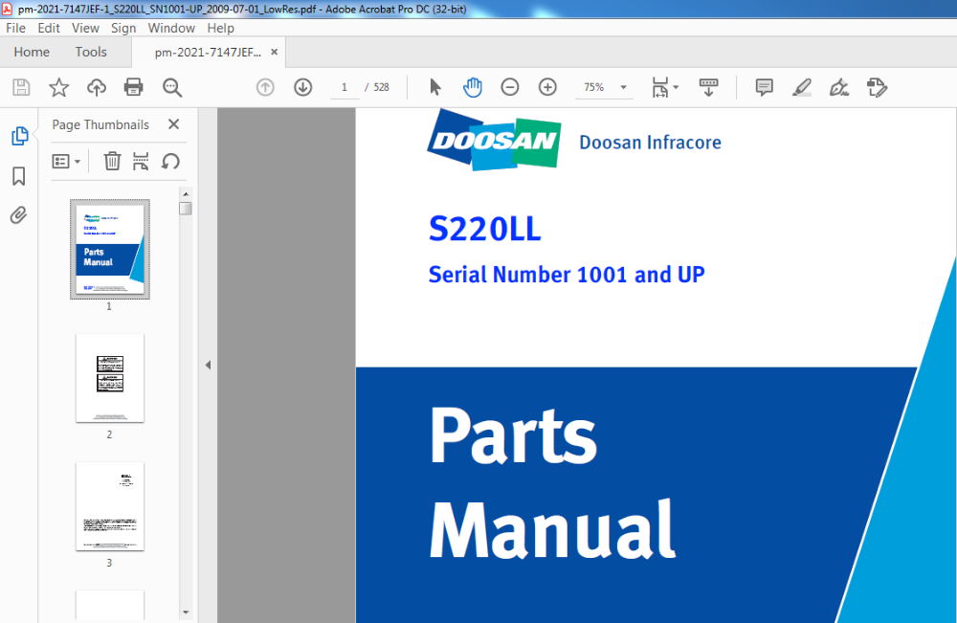Image resolution: width=957 pixels, height=623 pixels.
Task: Print the document via printer icon
Action: (134, 88)
